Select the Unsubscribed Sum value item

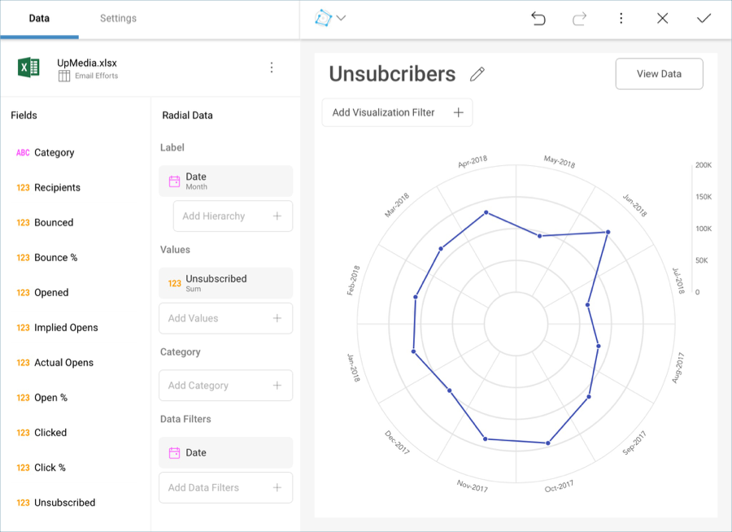click(225, 283)
